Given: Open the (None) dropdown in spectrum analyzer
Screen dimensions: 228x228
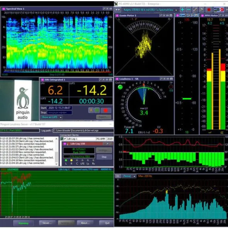Looking at the screenshot, I should tap(129, 176).
